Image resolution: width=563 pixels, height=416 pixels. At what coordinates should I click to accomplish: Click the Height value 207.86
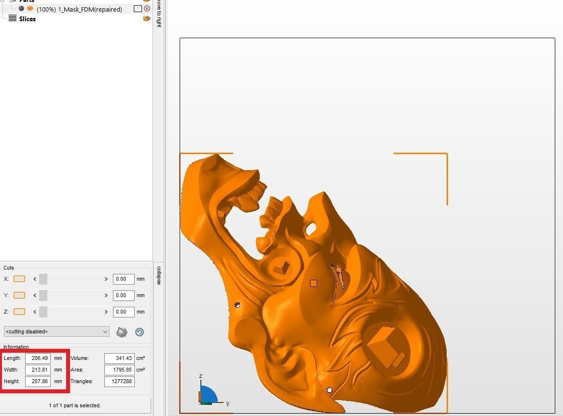tap(38, 382)
